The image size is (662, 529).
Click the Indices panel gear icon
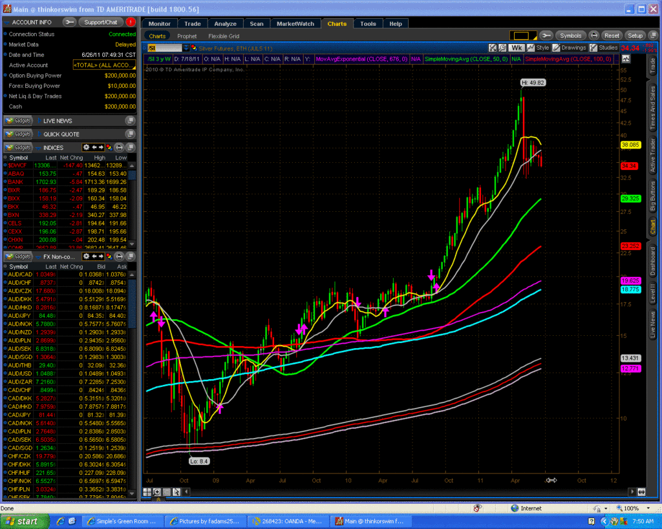(x=85, y=148)
